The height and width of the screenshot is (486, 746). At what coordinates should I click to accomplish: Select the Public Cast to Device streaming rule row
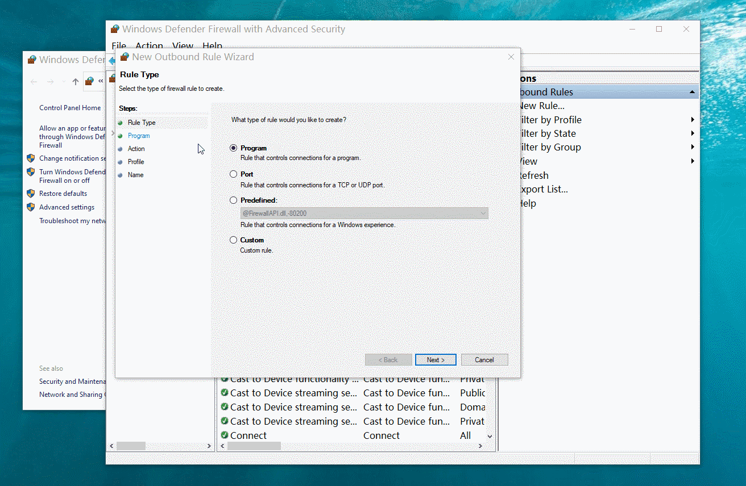click(x=352, y=393)
